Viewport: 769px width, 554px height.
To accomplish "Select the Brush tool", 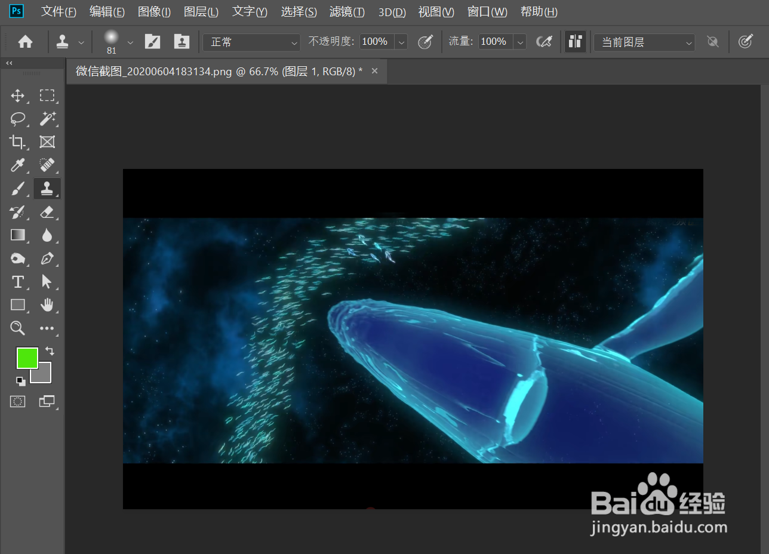I will pos(18,189).
